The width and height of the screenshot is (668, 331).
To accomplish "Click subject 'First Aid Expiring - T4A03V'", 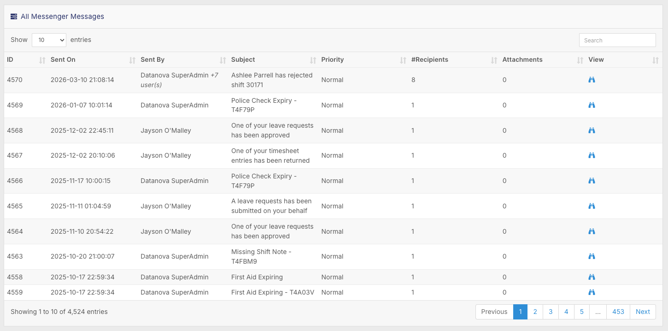I will [273, 292].
